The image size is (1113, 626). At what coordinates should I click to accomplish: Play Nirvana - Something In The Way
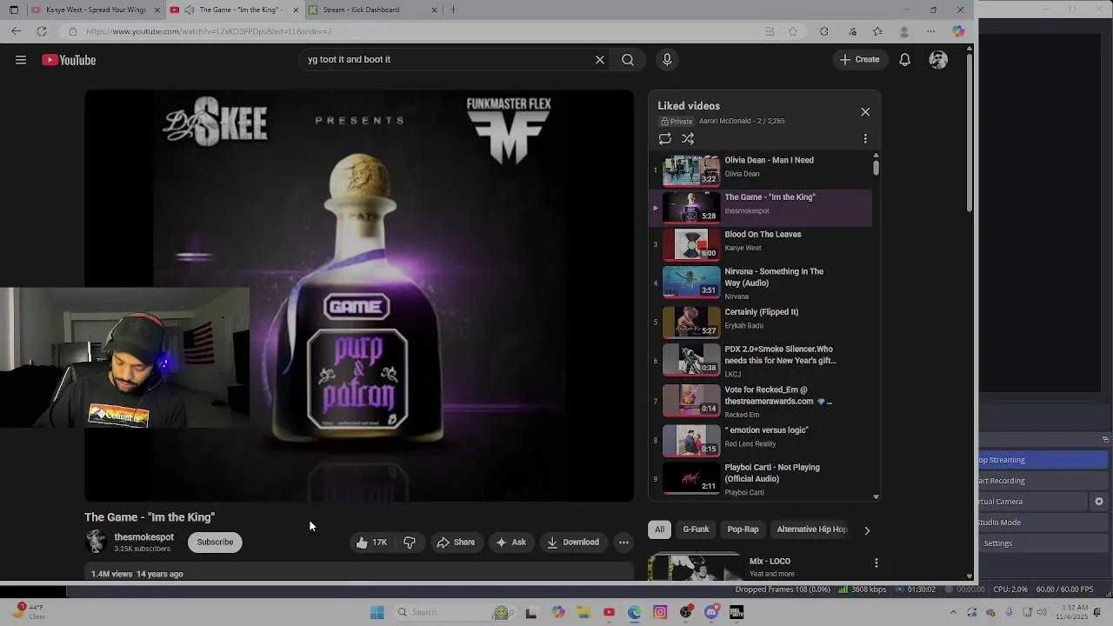click(x=761, y=283)
